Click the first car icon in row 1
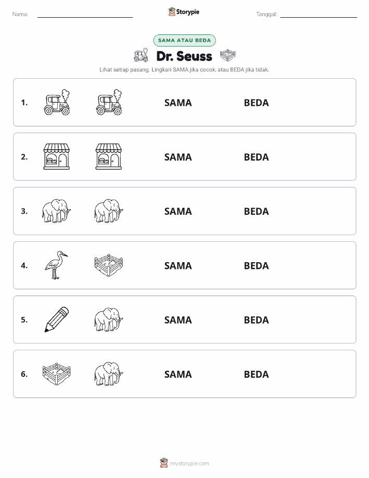369x478 pixels. pos(57,102)
